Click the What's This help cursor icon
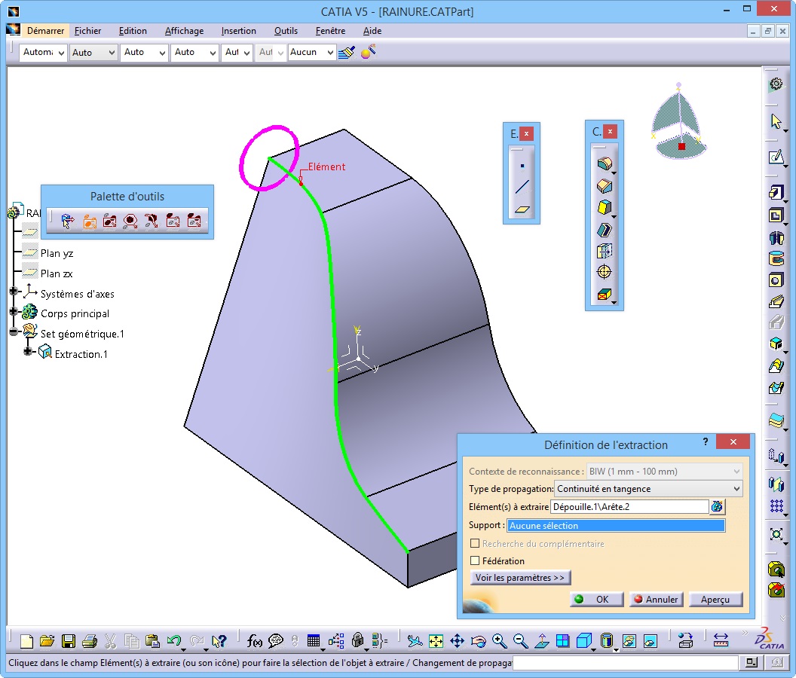 [219, 641]
